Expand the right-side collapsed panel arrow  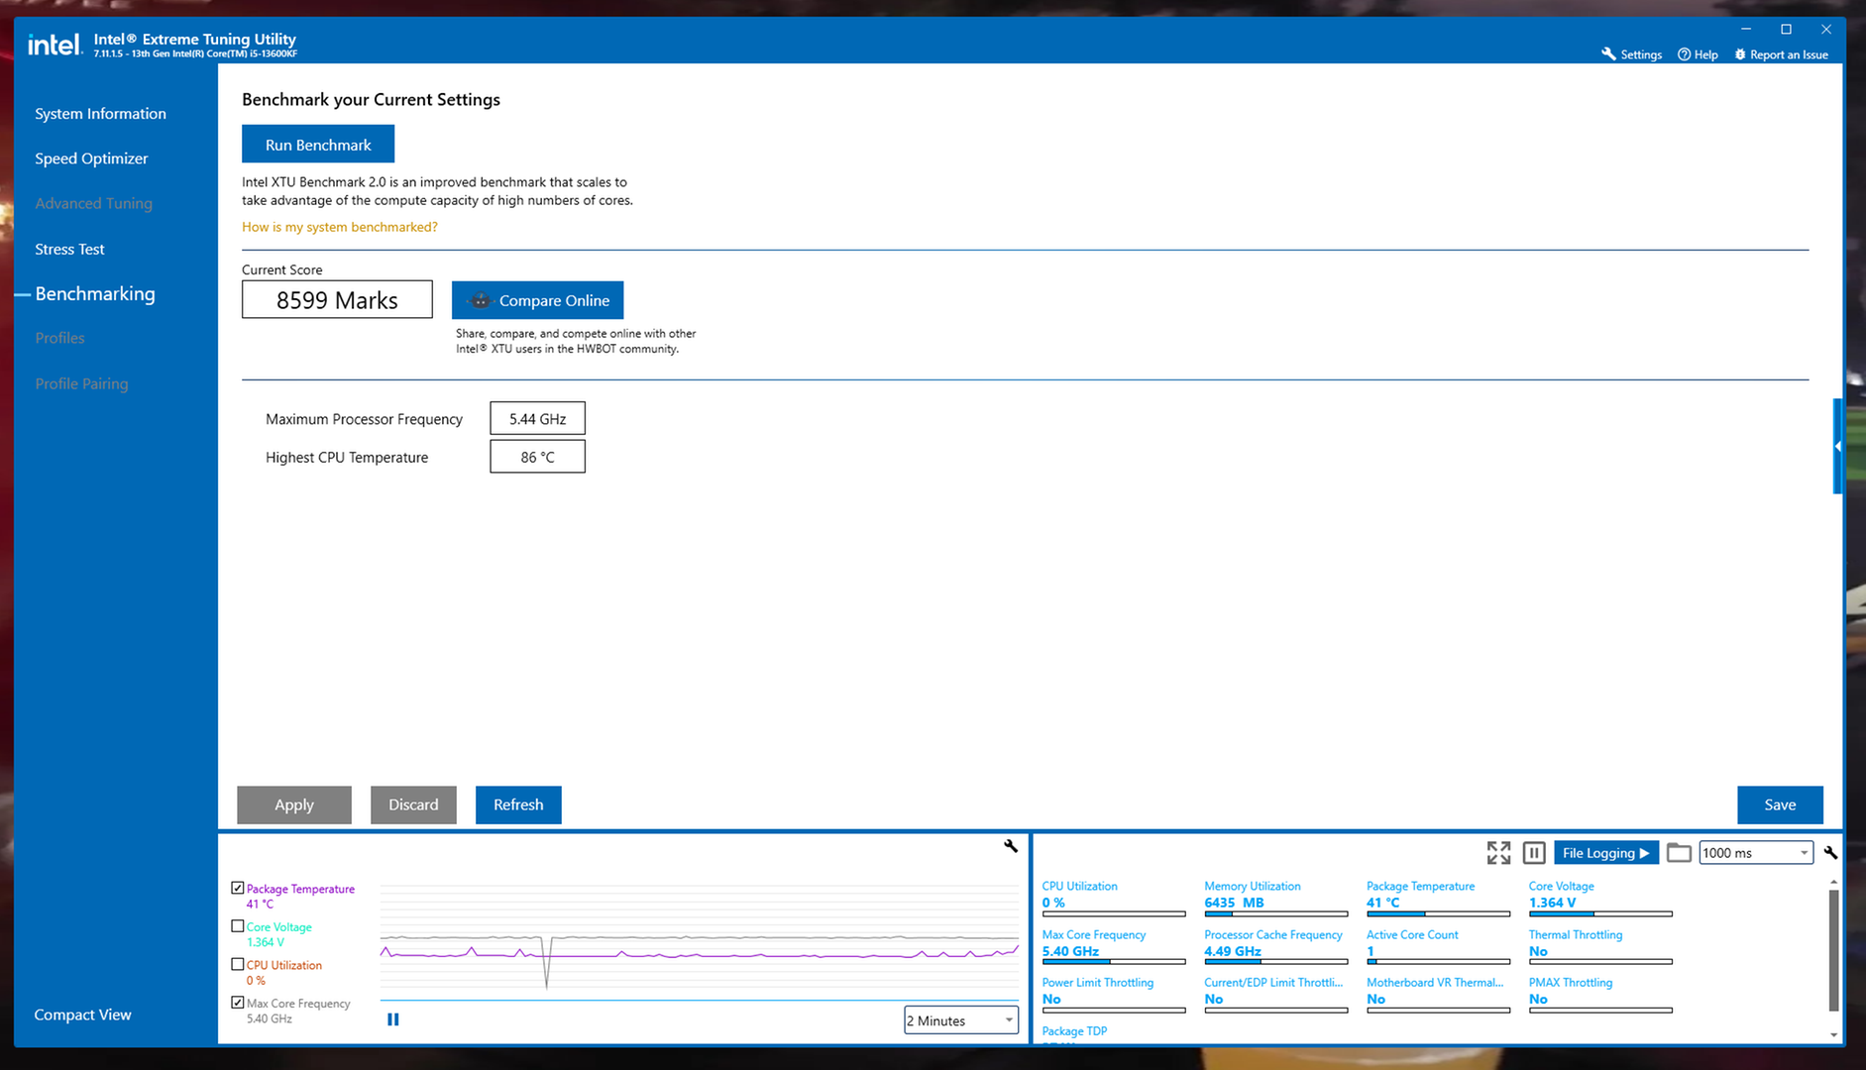coord(1837,447)
